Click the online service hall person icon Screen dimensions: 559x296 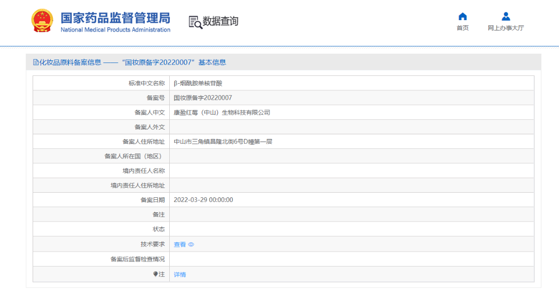pyautogui.click(x=506, y=17)
